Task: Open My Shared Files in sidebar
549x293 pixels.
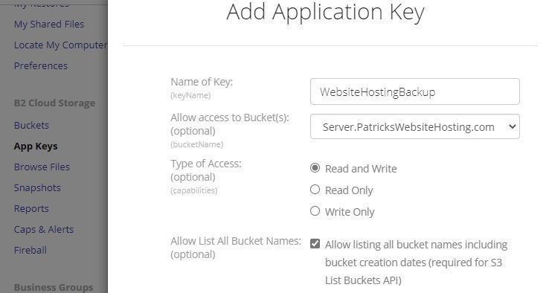Action: (49, 24)
